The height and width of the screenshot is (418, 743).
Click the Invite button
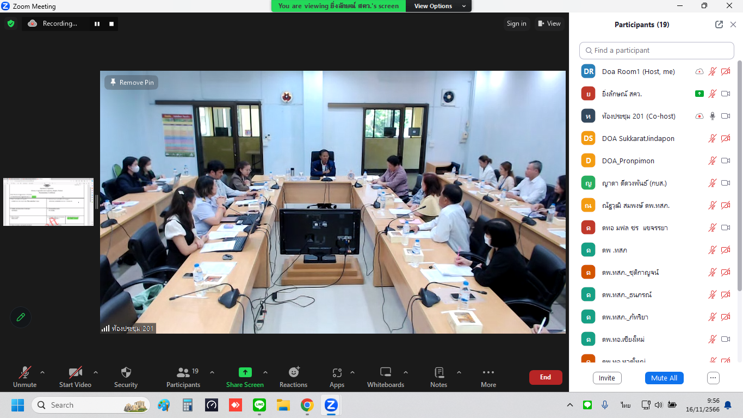[607, 378]
